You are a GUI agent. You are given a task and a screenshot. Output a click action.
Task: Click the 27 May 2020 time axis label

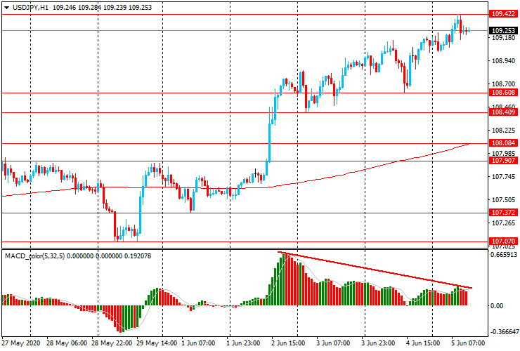21,343
